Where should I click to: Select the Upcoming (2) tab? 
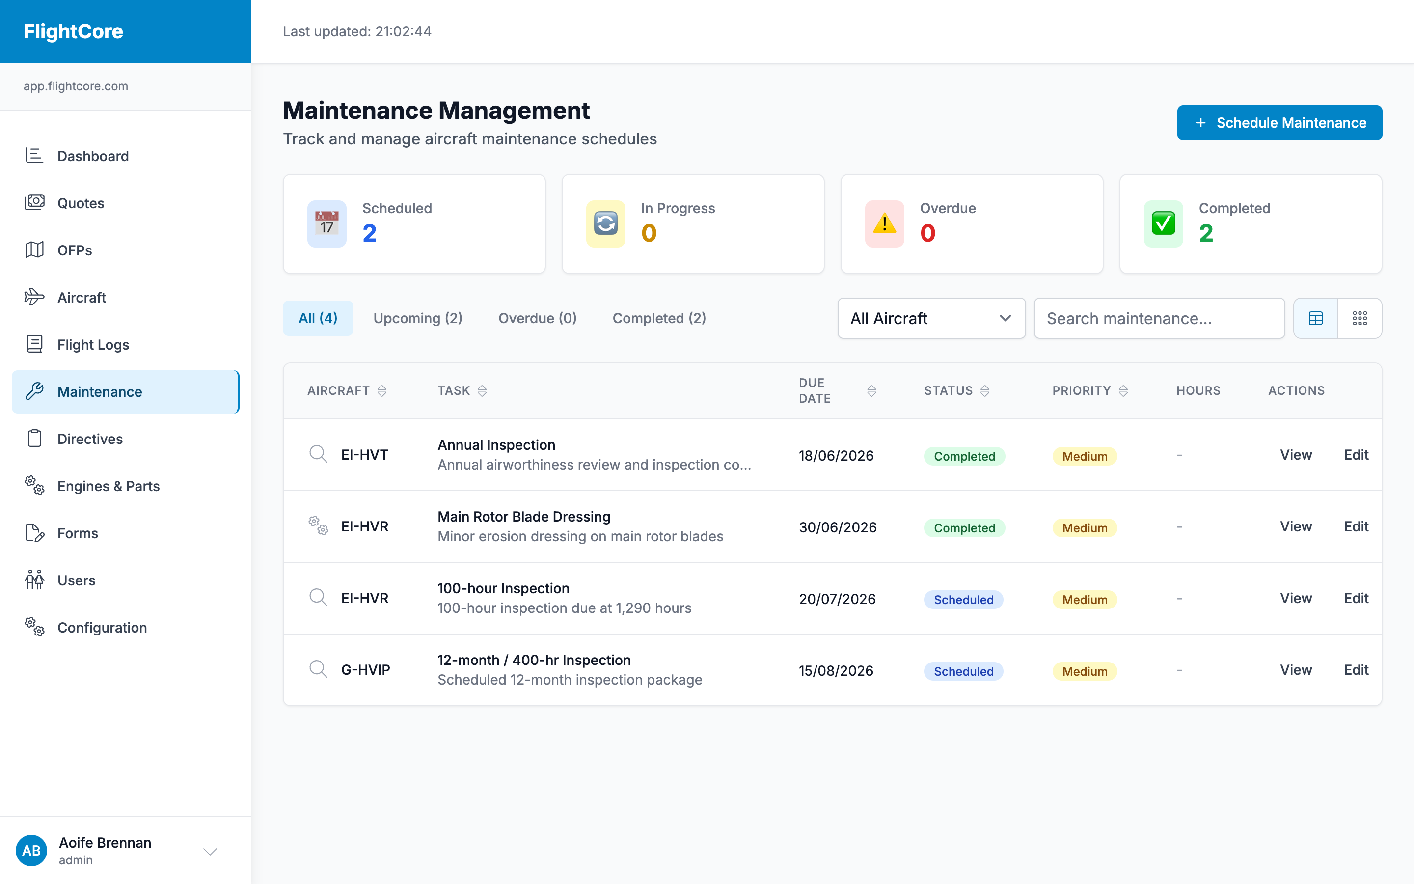click(418, 318)
